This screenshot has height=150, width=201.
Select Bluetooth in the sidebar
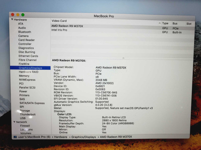click(x=25, y=32)
